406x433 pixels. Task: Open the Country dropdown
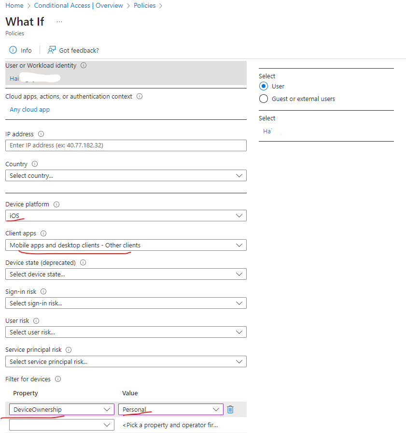126,175
